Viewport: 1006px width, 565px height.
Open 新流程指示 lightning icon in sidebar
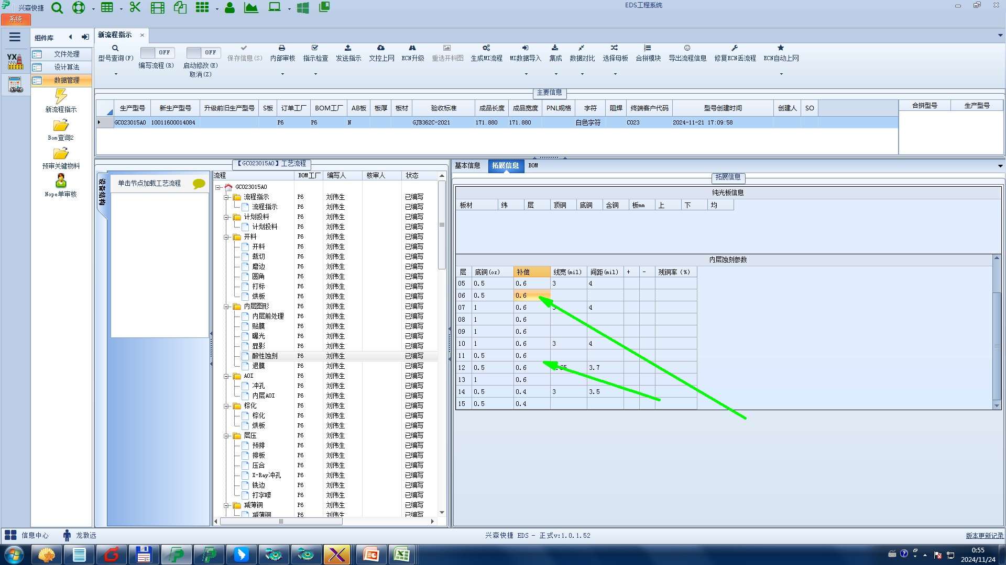tap(61, 96)
